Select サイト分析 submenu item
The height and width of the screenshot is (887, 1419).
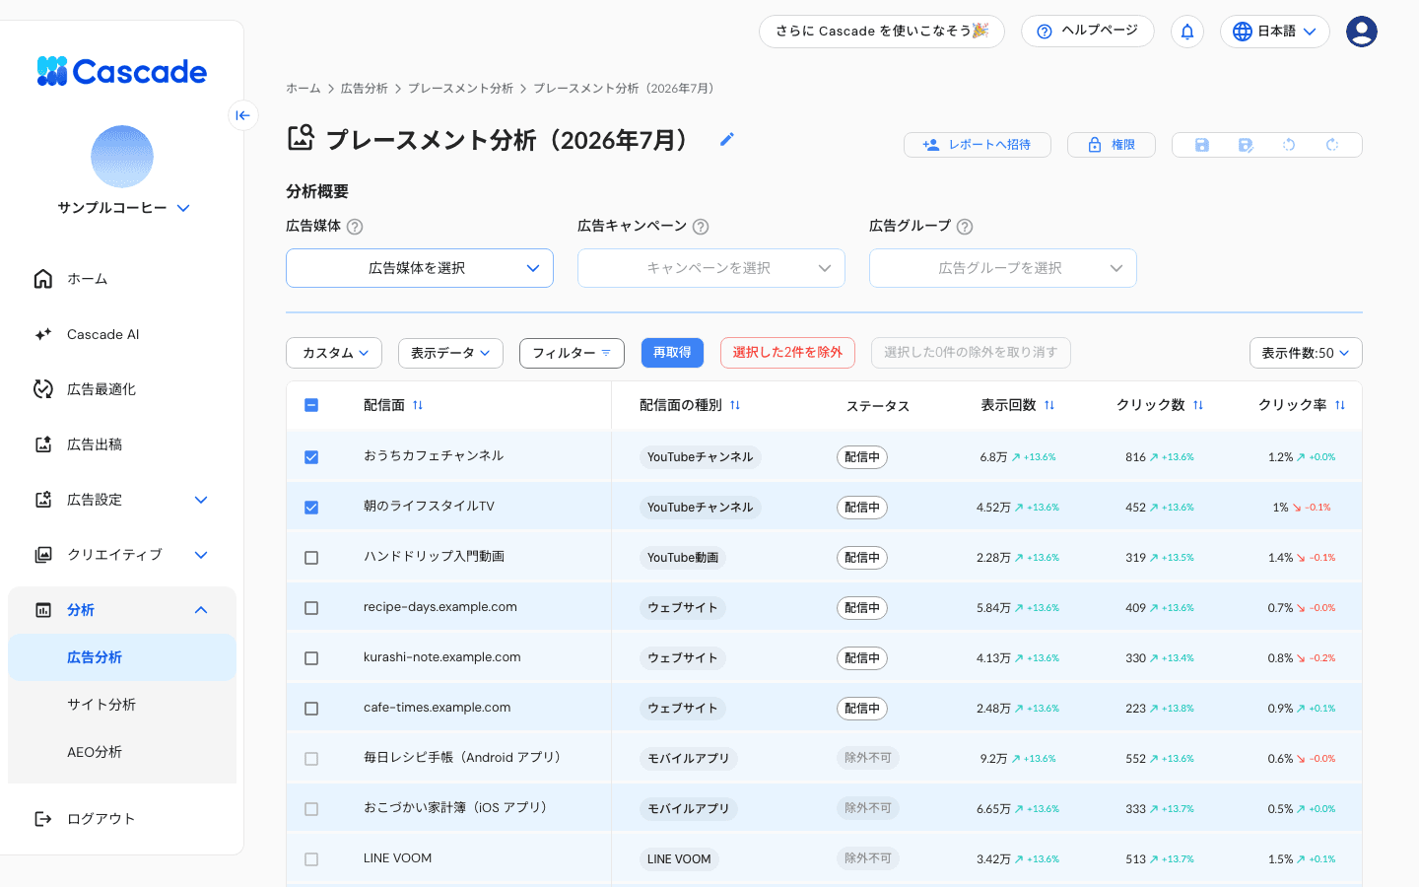pyautogui.click(x=122, y=705)
